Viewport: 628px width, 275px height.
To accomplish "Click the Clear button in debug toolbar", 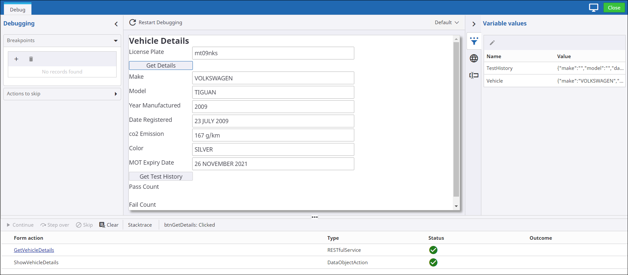I will [109, 225].
